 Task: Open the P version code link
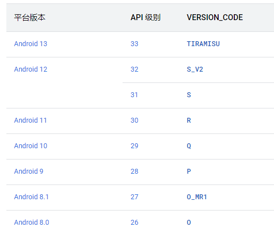point(189,171)
